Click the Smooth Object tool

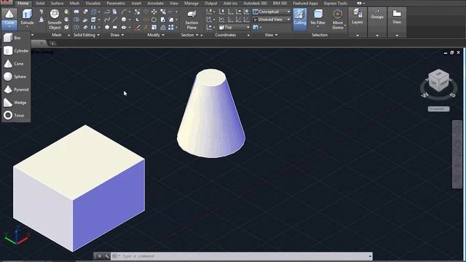pyautogui.click(x=55, y=19)
